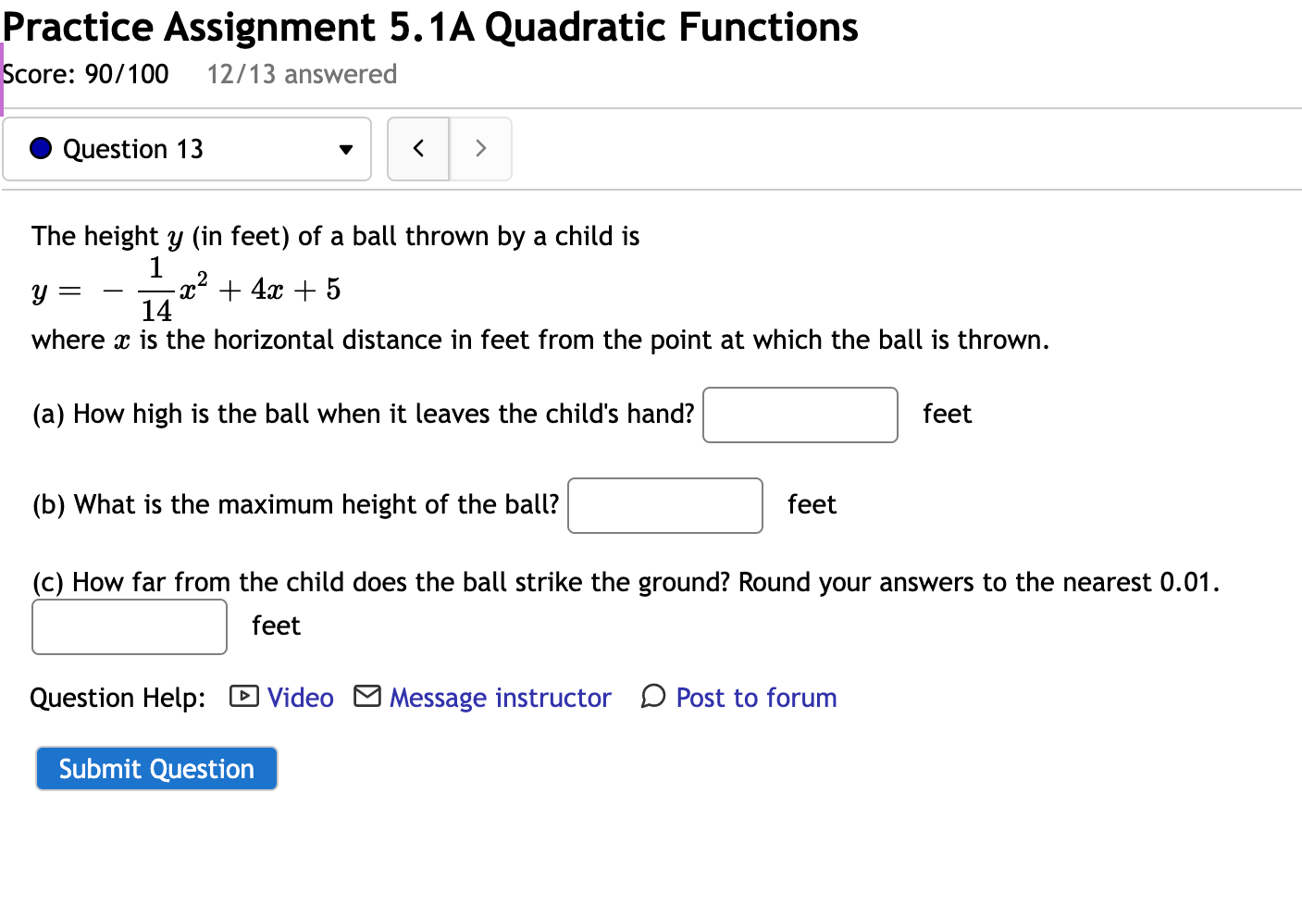The image size is (1302, 904).
Task: Click the answer box for part (c)
Action: tap(129, 626)
